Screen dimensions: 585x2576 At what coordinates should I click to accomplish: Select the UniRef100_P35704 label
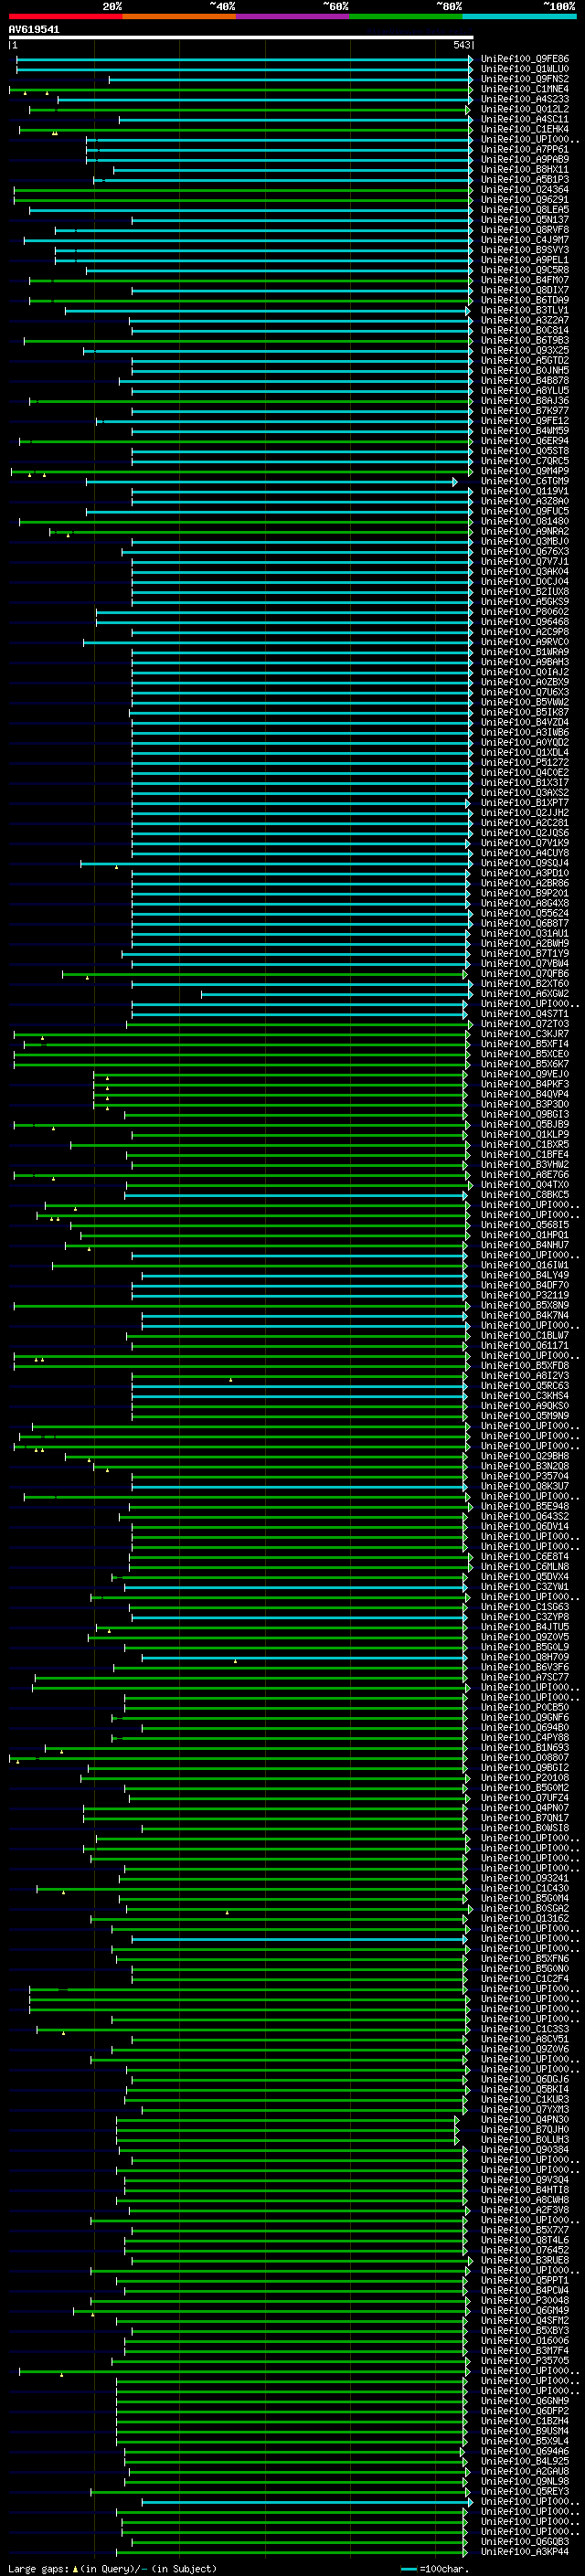click(x=524, y=1476)
